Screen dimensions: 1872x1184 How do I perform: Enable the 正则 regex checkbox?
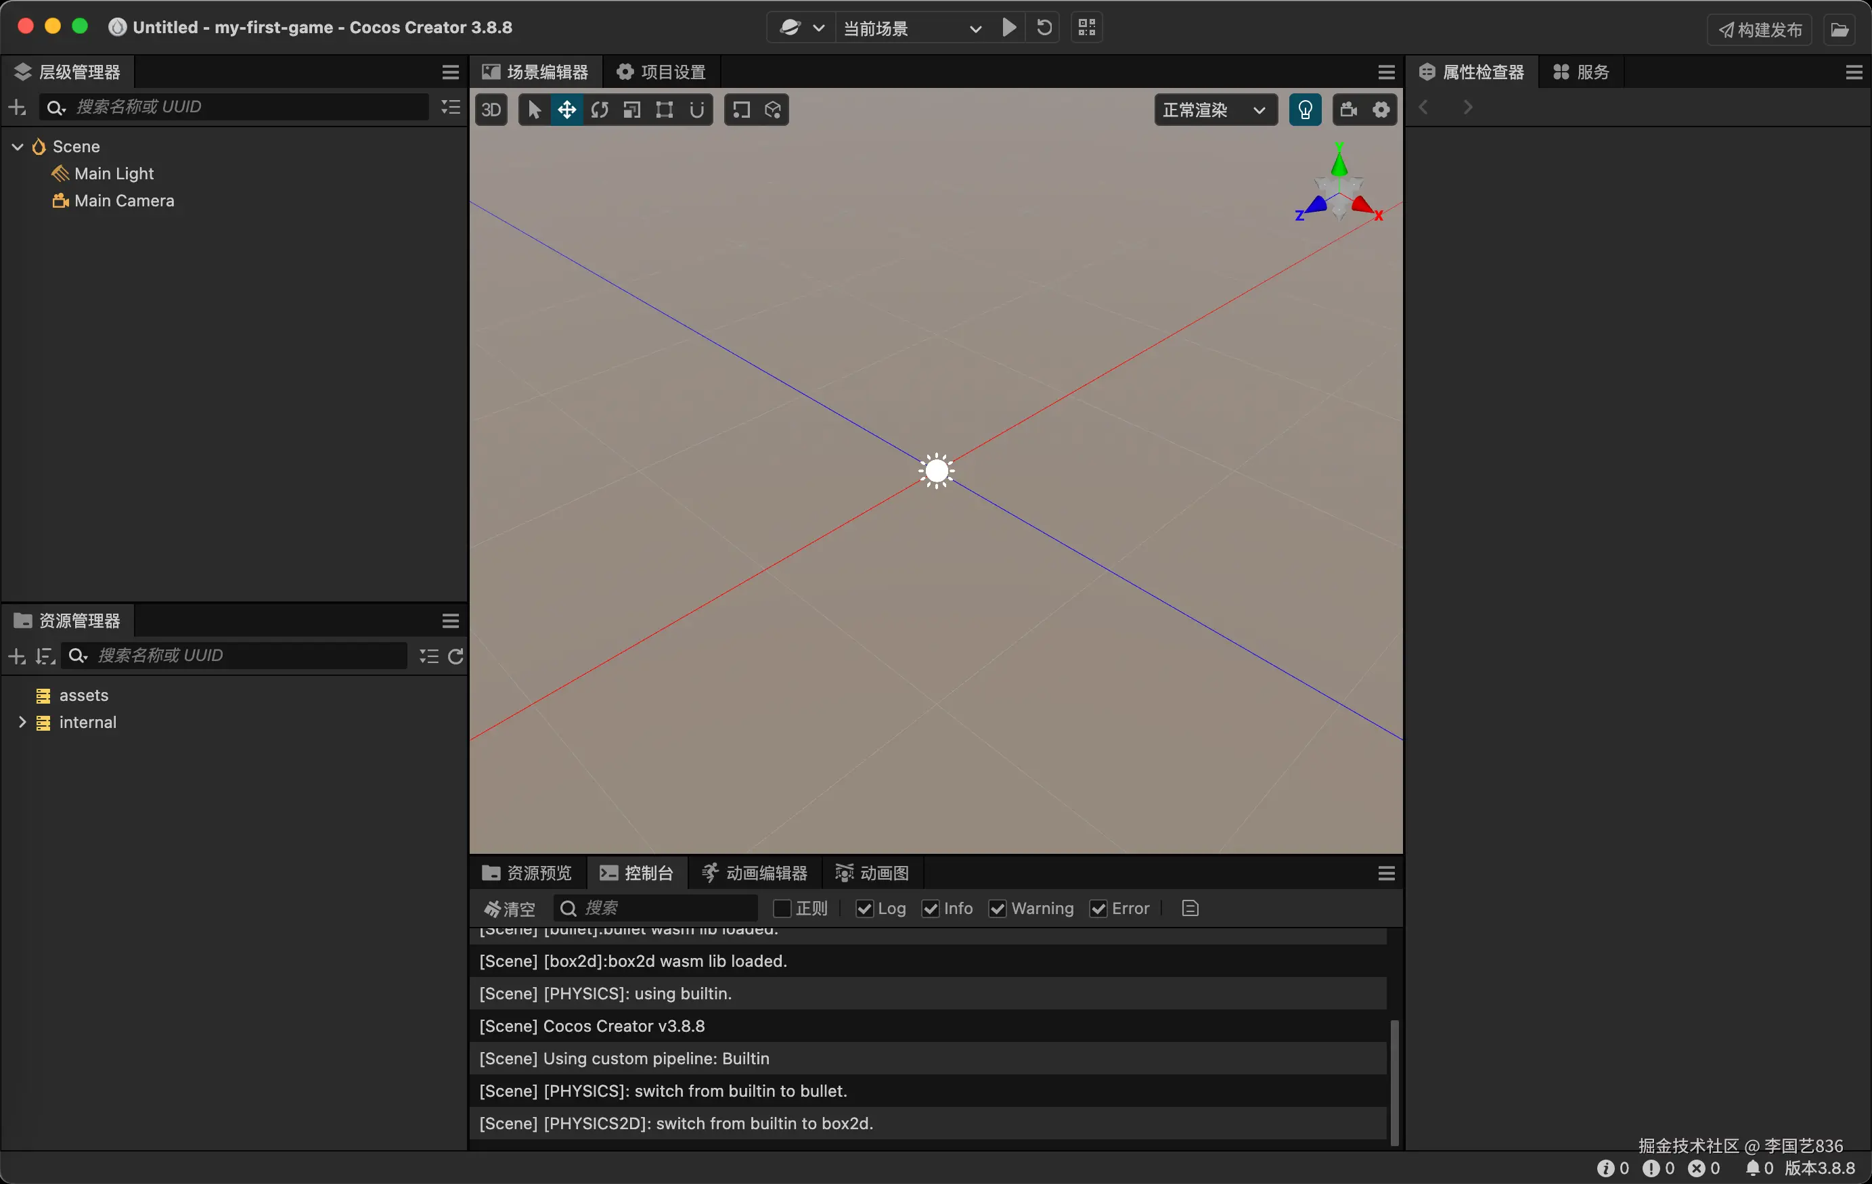(782, 909)
